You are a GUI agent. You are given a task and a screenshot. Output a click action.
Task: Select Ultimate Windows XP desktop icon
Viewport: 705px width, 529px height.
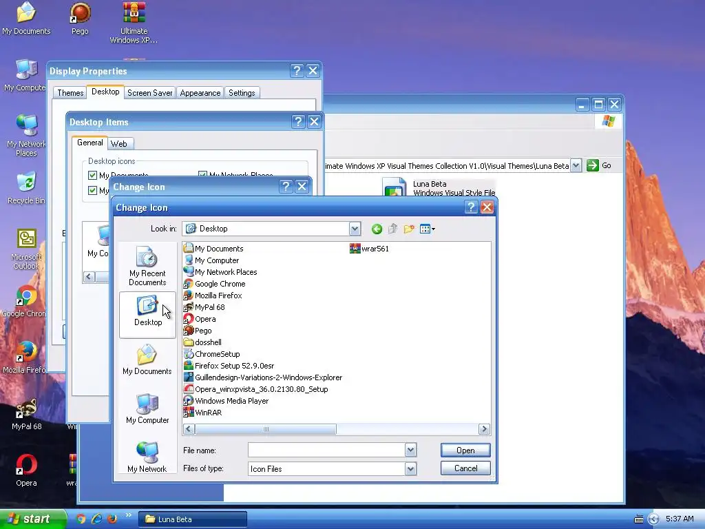click(x=134, y=23)
